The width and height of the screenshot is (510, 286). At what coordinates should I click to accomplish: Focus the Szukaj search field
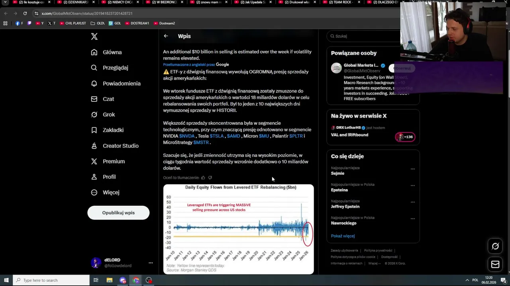coord(363,36)
